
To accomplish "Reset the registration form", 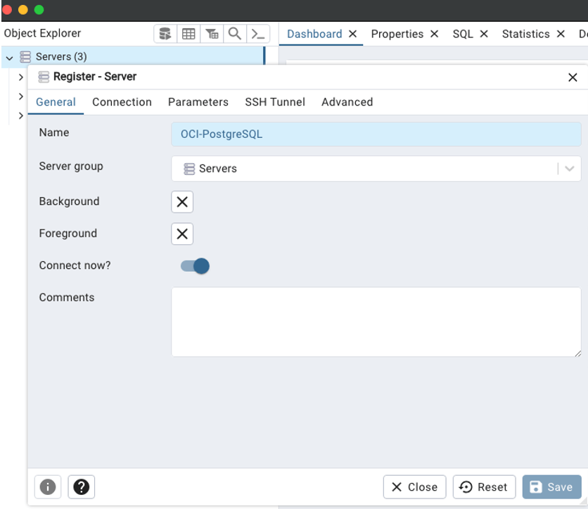I will (x=484, y=486).
